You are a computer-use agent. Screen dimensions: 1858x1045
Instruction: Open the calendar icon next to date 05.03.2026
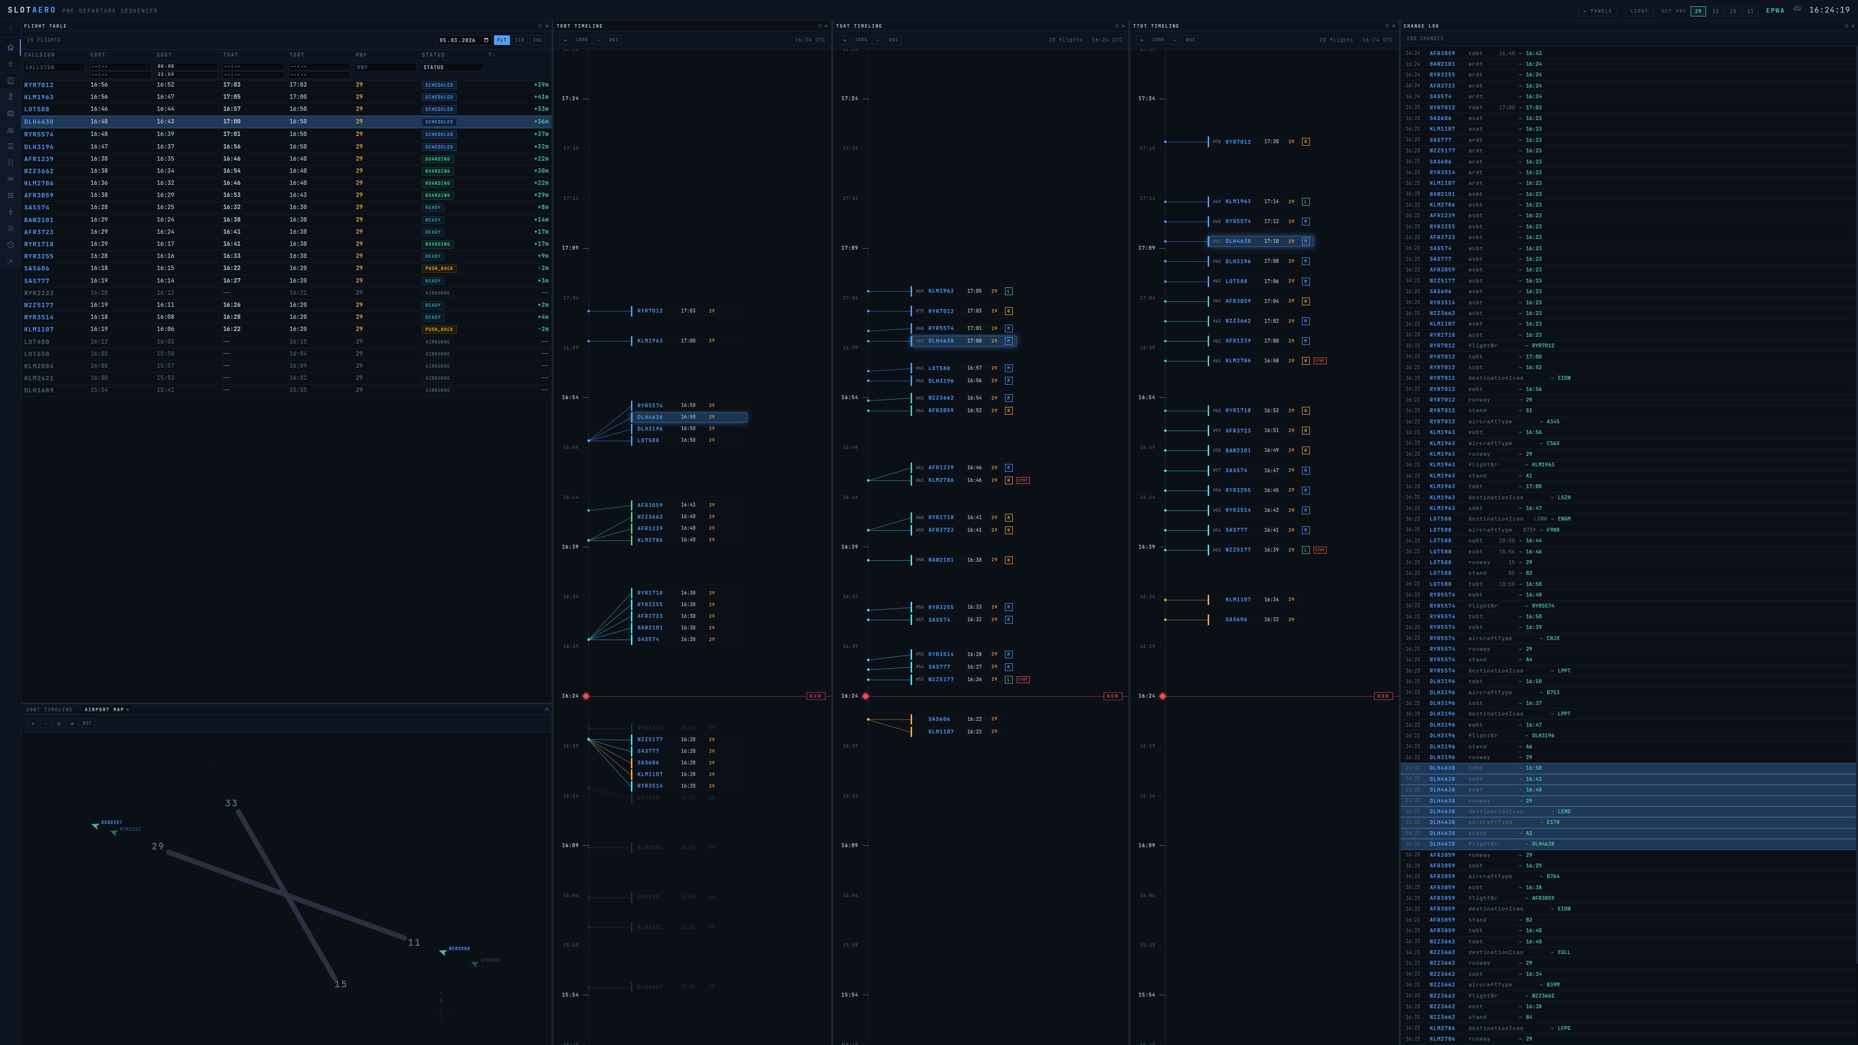[x=487, y=40]
